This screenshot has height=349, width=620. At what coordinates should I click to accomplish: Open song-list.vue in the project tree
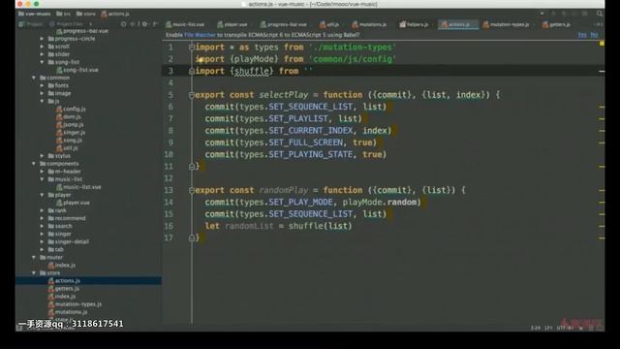tap(77, 70)
